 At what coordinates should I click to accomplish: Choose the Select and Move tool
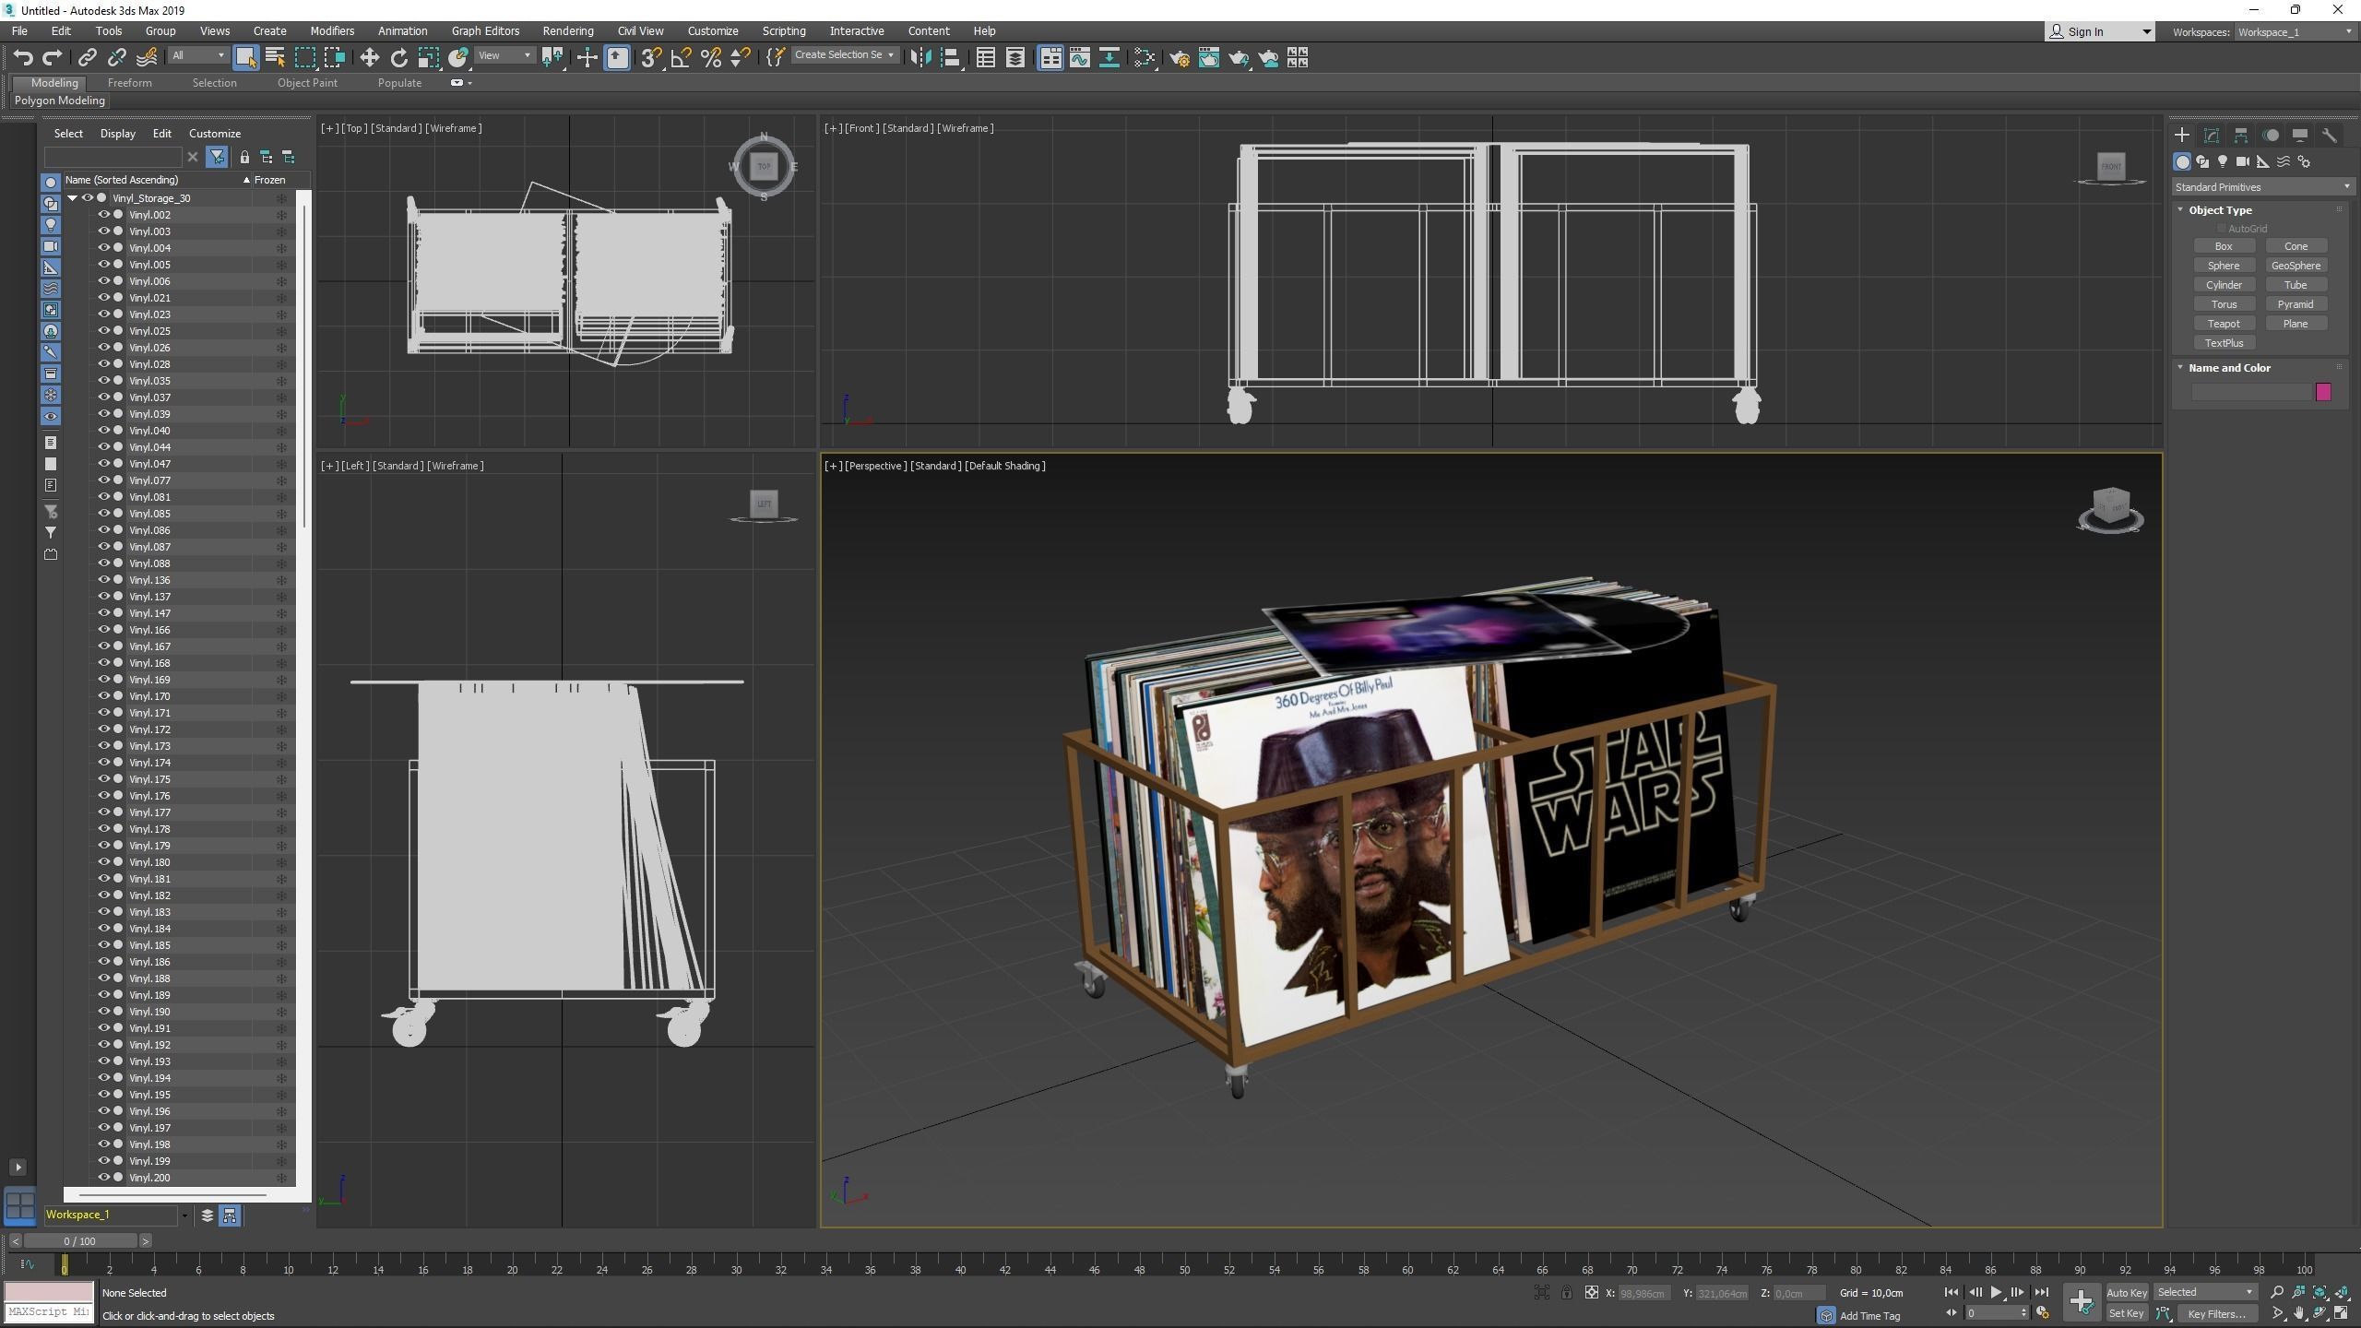(x=369, y=58)
